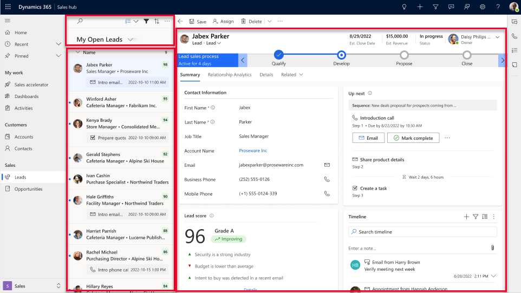Screen dimensions: 521x293
Task: Click the Save button
Action: tap(198, 21)
